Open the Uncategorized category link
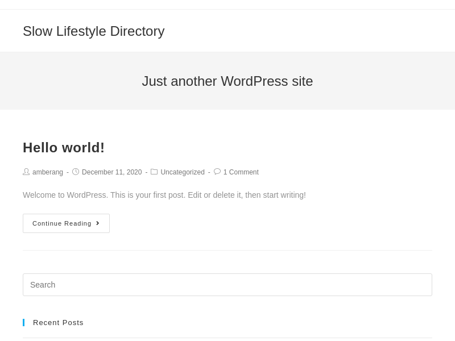This screenshot has width=455, height=341. [183, 172]
